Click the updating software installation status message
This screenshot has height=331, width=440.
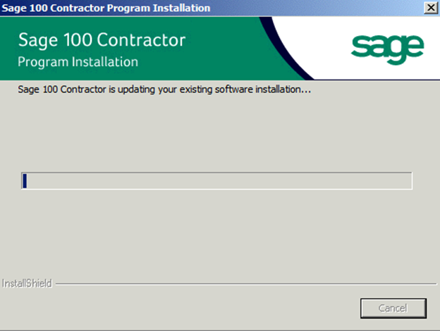[164, 89]
